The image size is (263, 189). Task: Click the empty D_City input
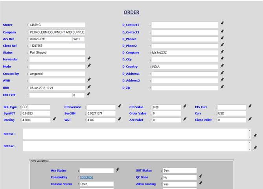(x=185, y=59)
